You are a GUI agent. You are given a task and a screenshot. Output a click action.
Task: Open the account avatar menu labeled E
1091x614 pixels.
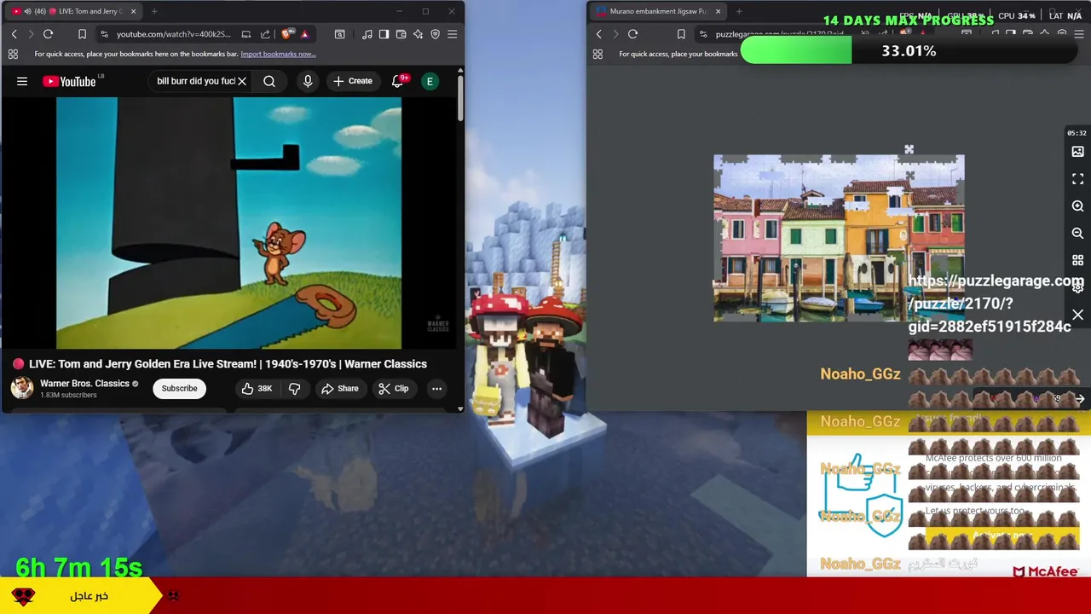point(430,81)
